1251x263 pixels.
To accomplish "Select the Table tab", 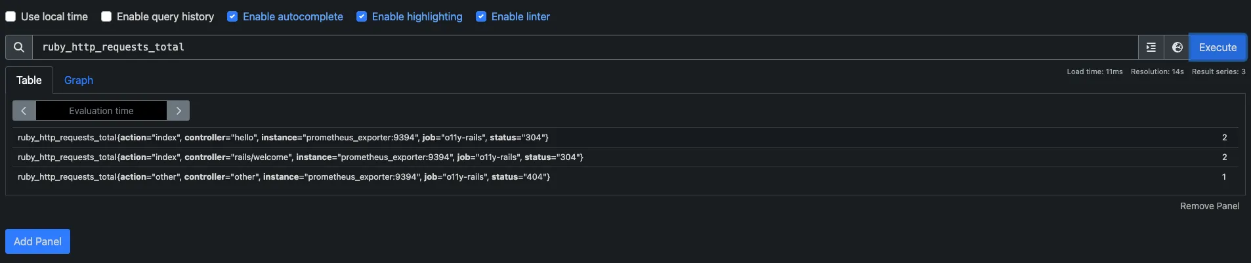I will [x=29, y=80].
